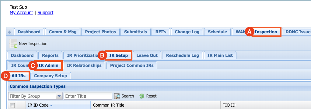This screenshot has height=109, width=311.
Task: Open the IR Setup tab
Action: pyautogui.click(x=119, y=55)
